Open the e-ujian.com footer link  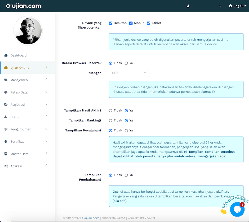pos(90,218)
